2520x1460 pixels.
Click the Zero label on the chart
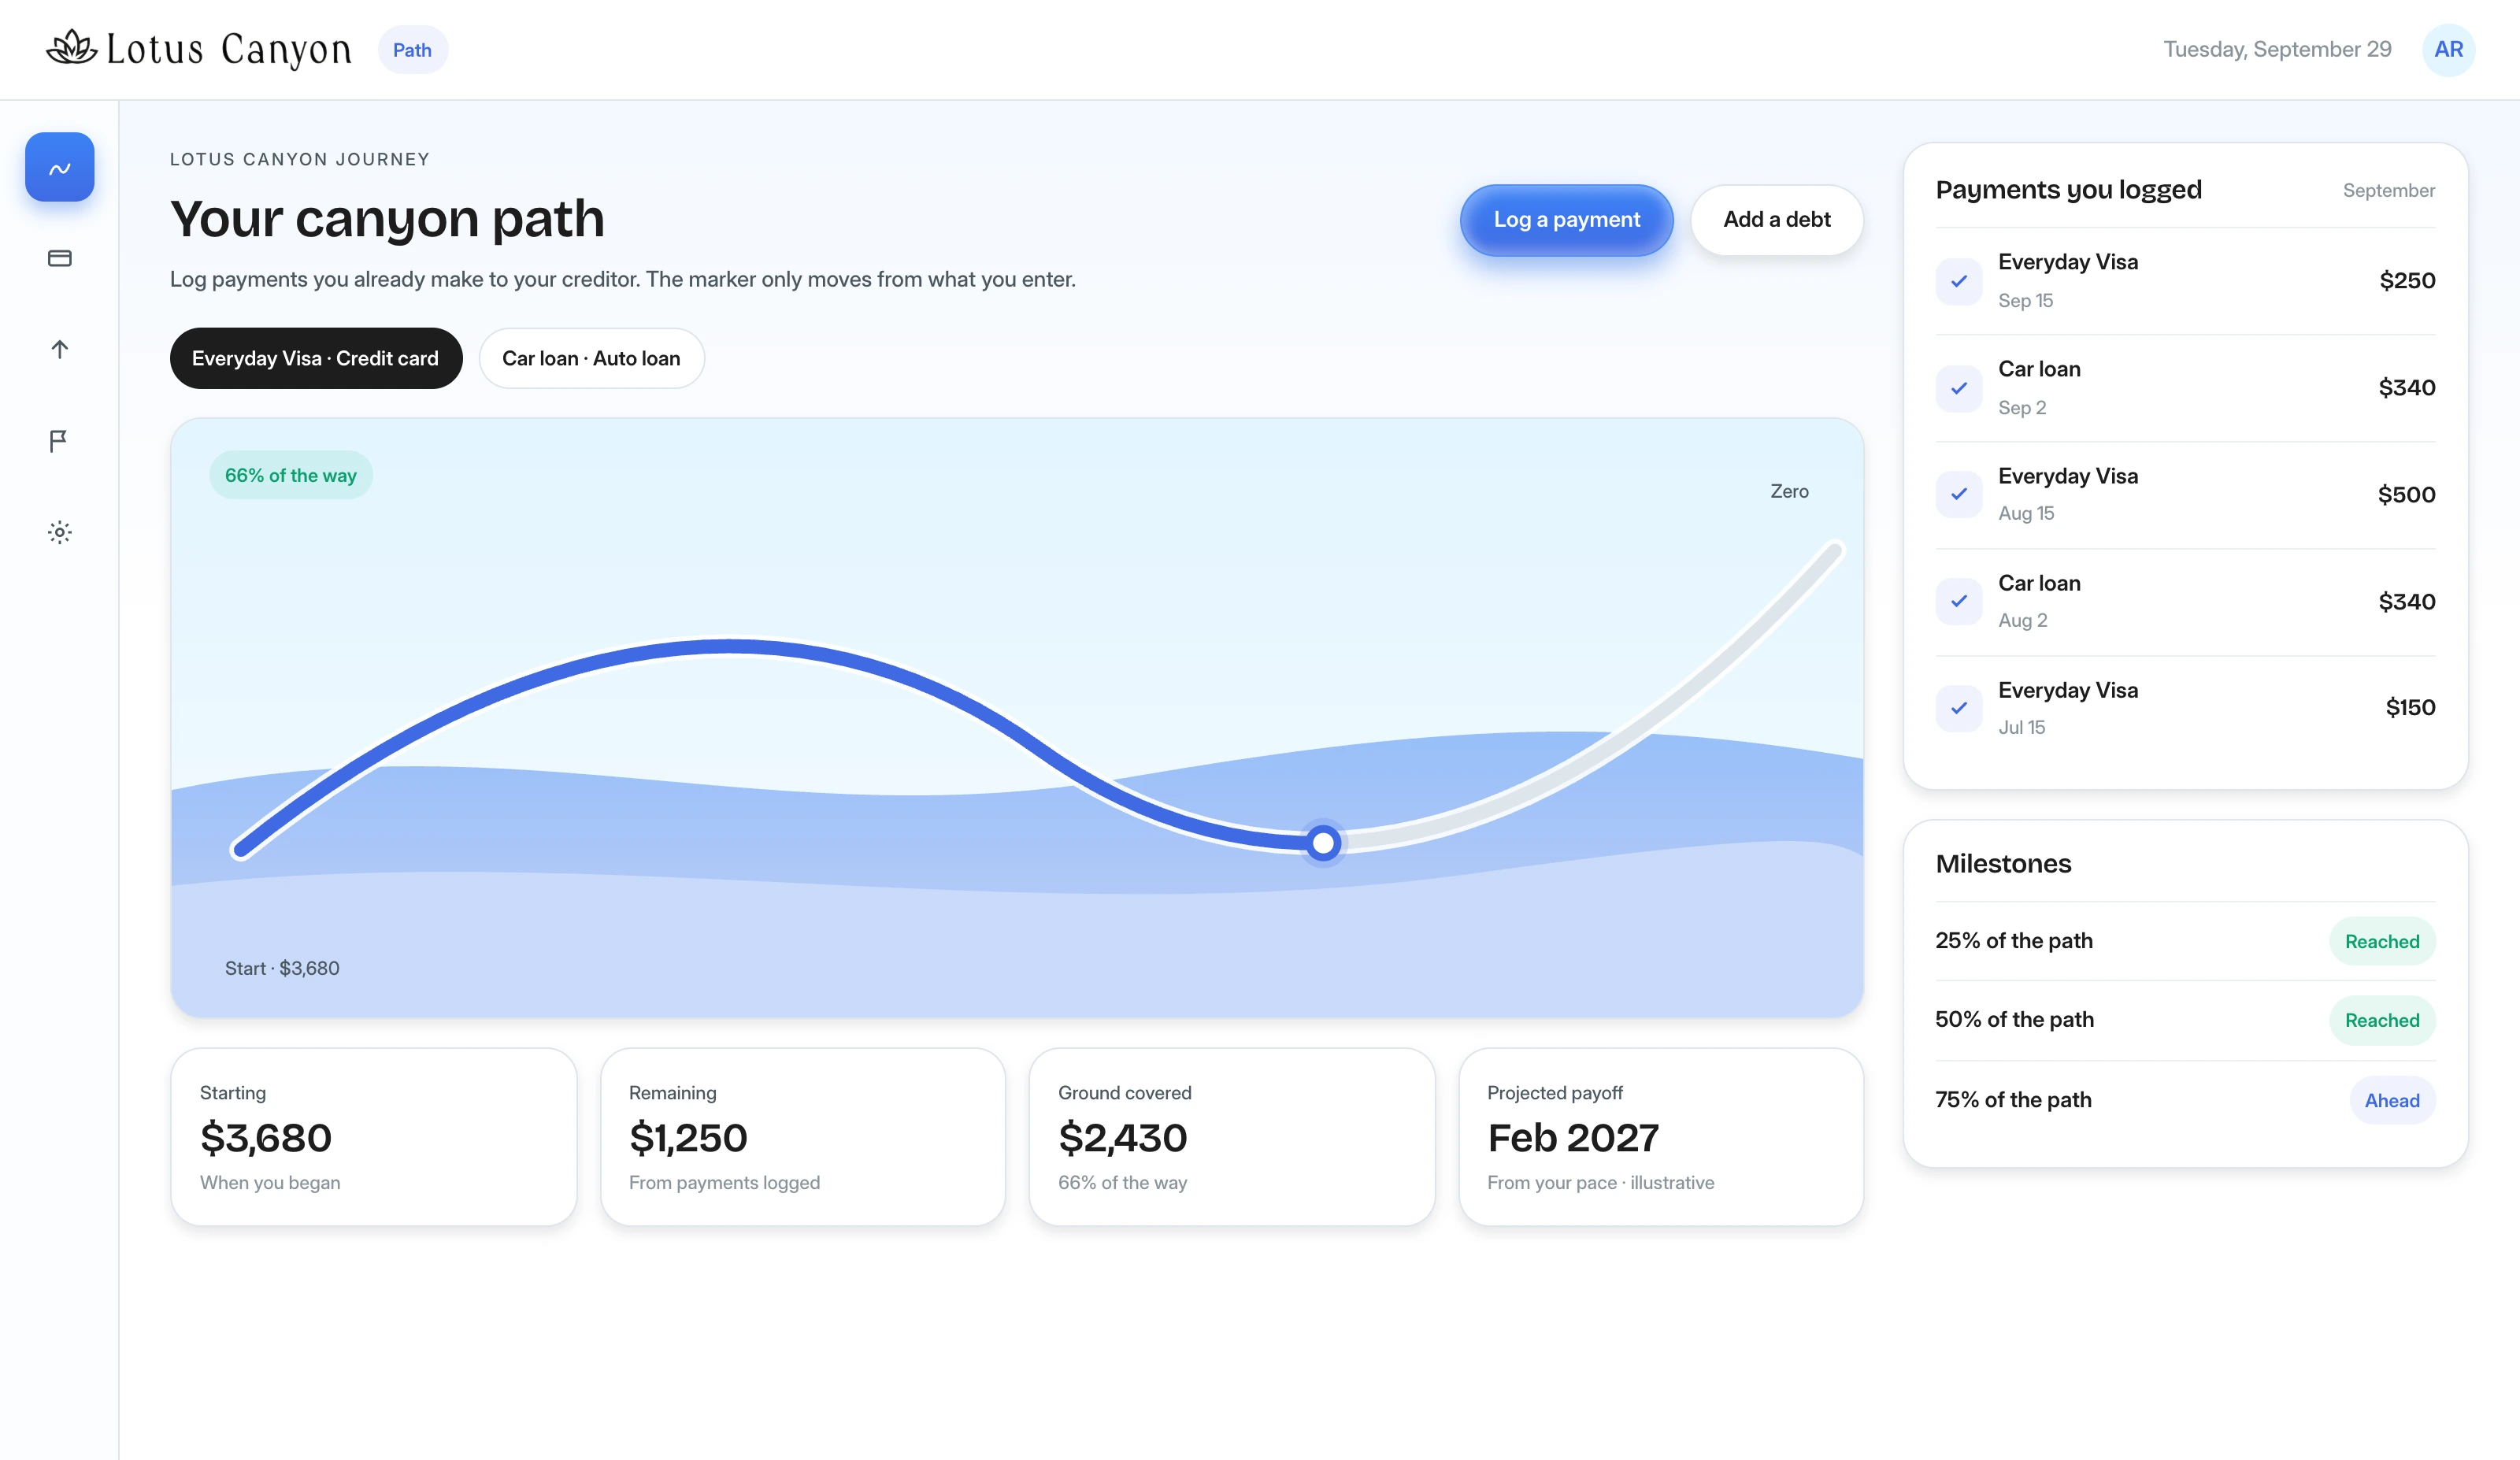pyautogui.click(x=1789, y=491)
